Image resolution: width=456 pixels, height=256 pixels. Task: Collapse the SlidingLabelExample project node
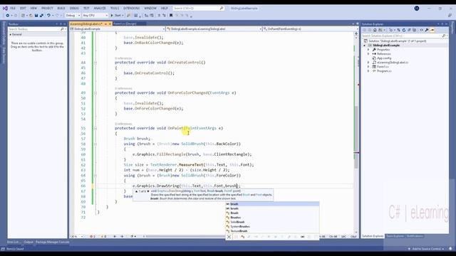(365, 46)
